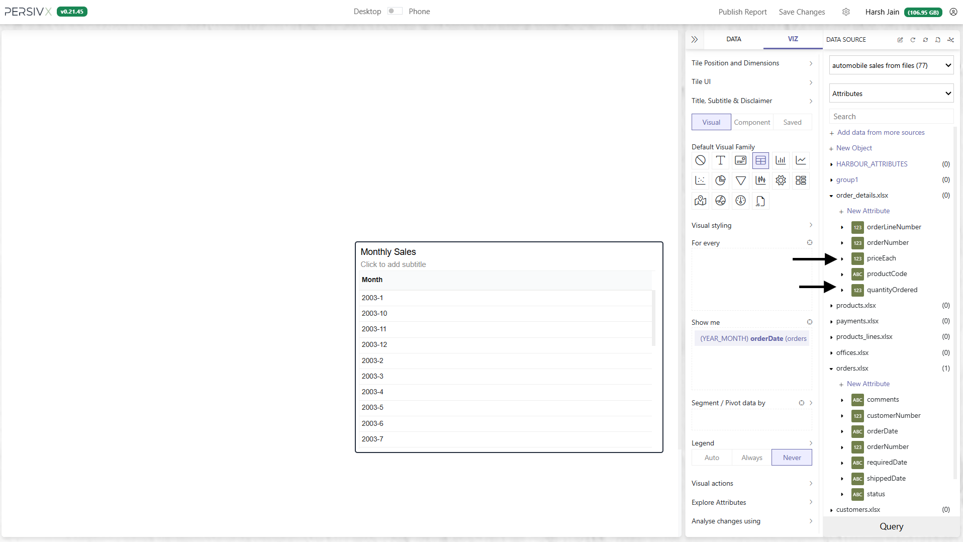The height and width of the screenshot is (542, 963).
Task: Open the settings gear in top bar
Action: click(846, 12)
